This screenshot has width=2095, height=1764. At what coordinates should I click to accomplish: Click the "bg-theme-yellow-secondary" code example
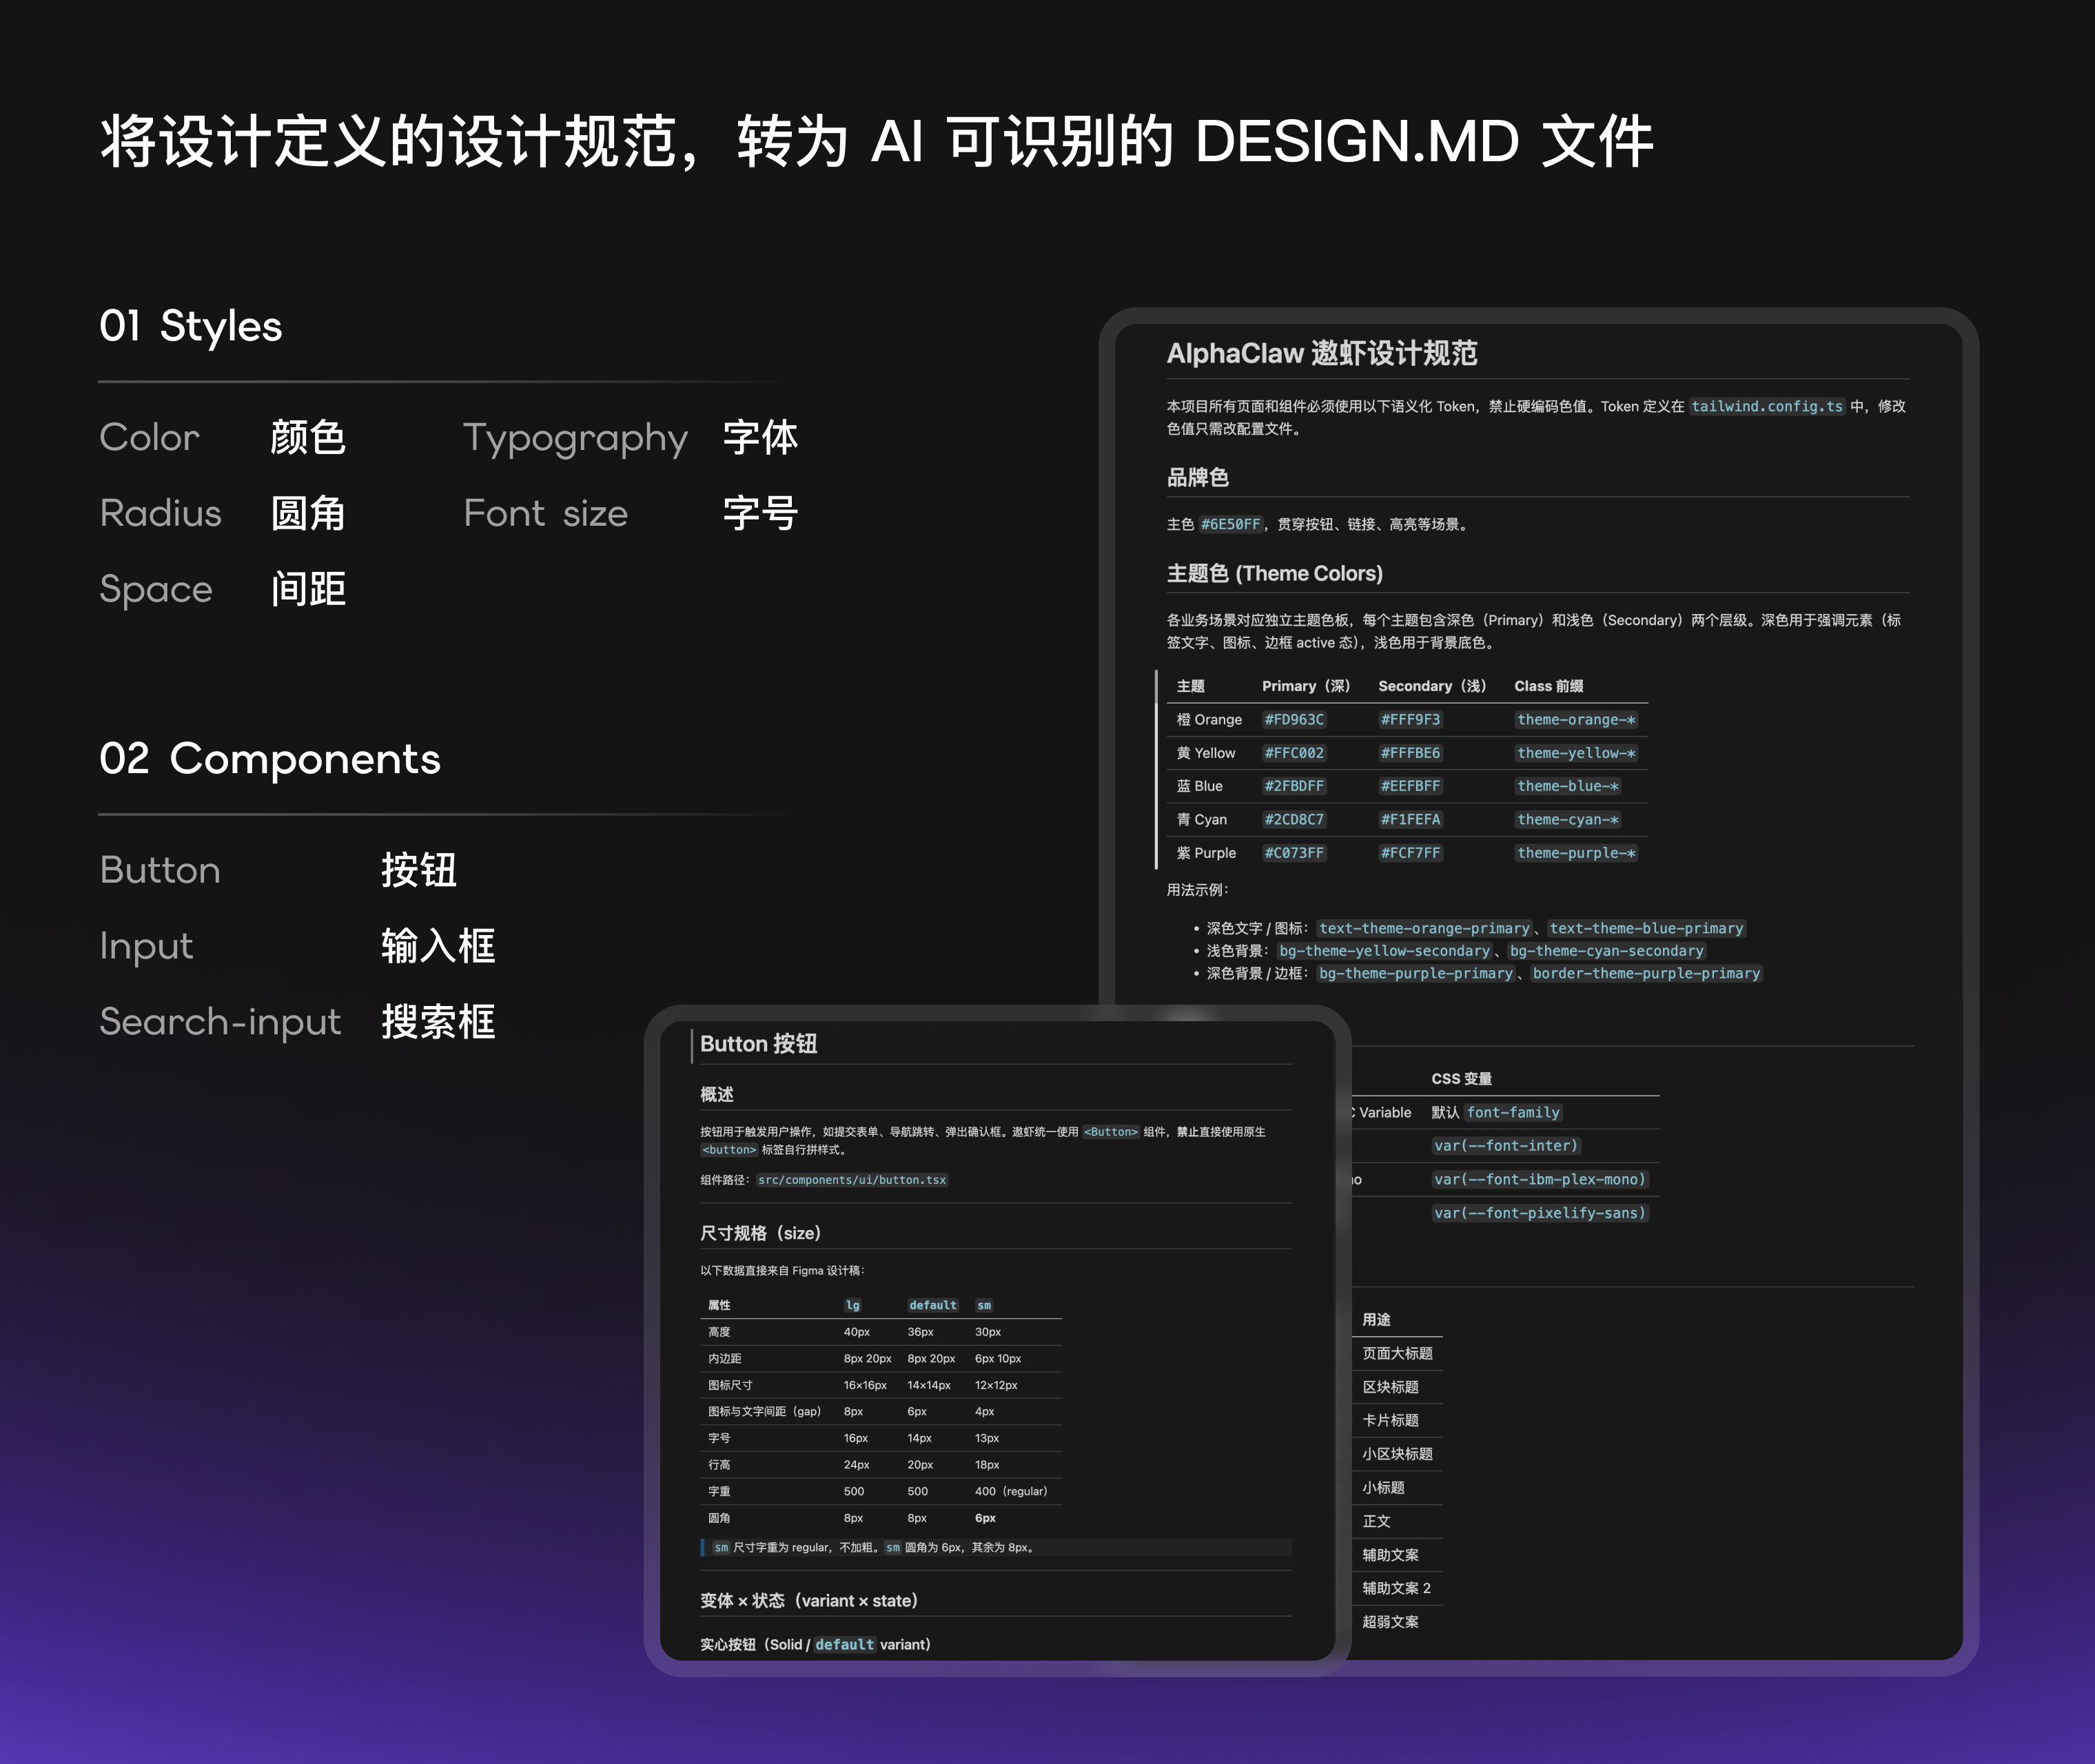pyautogui.click(x=1384, y=951)
